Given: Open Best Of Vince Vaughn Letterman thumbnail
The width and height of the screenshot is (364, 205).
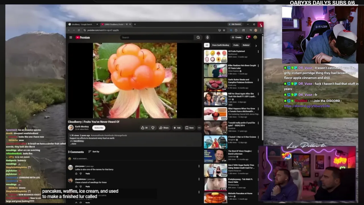Looking at the screenshot, I should 216,156.
